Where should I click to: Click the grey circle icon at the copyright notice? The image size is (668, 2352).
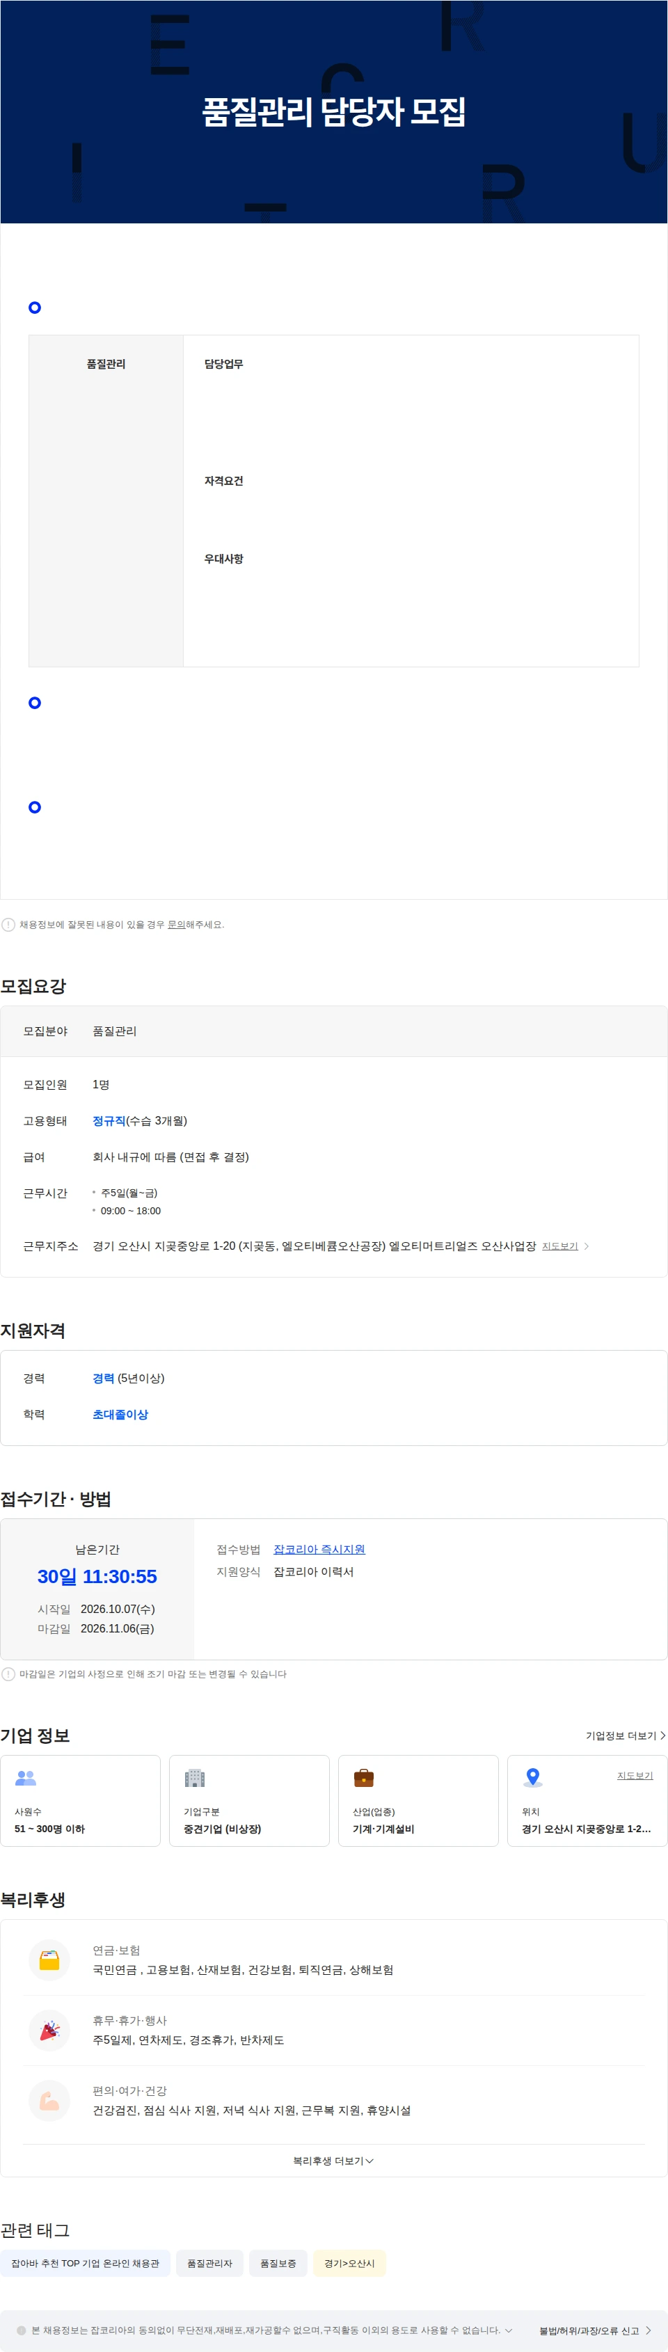pyautogui.click(x=21, y=2330)
